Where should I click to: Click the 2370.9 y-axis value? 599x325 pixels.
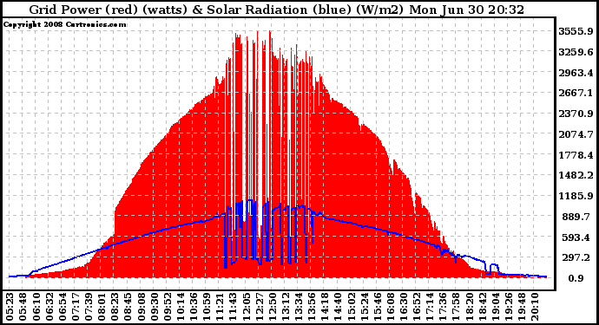[x=576, y=114]
